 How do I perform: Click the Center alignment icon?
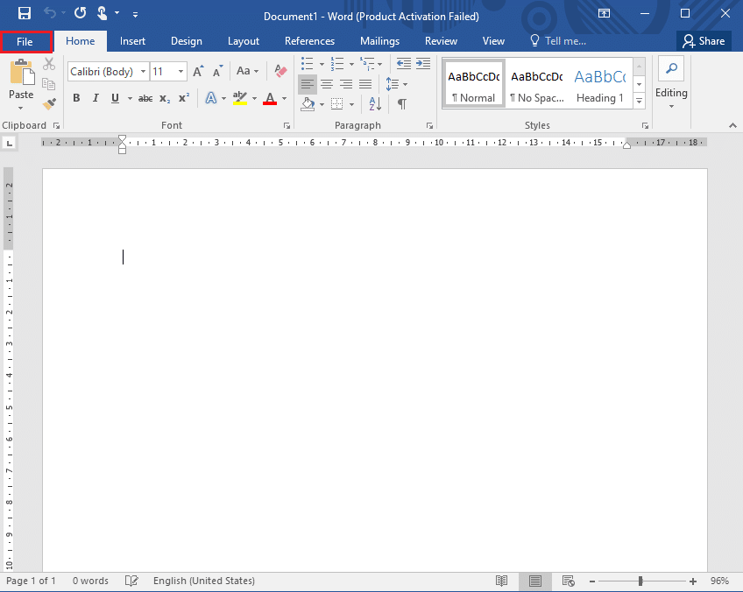(x=326, y=83)
